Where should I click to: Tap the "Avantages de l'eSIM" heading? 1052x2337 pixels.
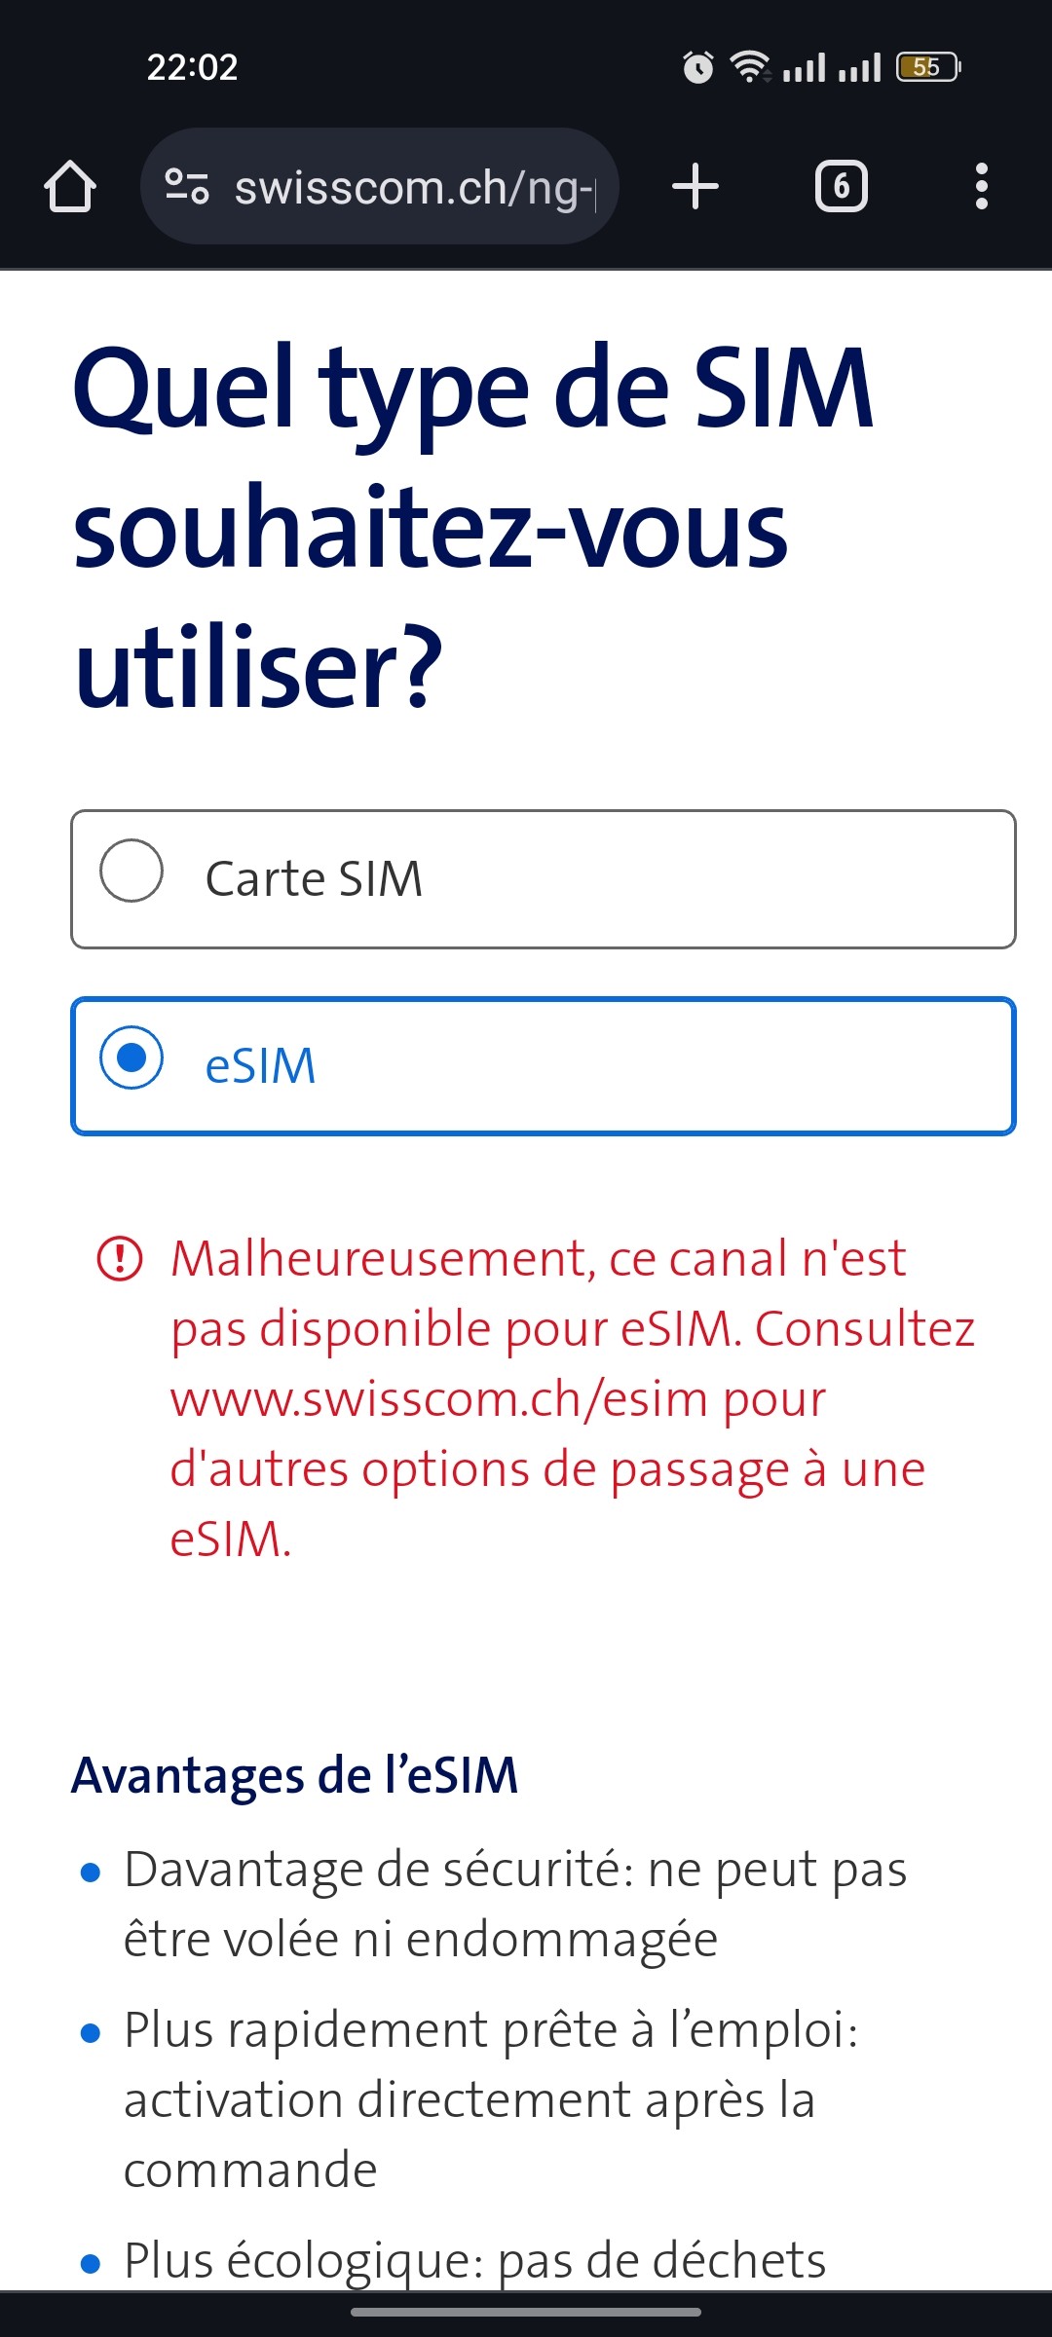coord(294,1774)
